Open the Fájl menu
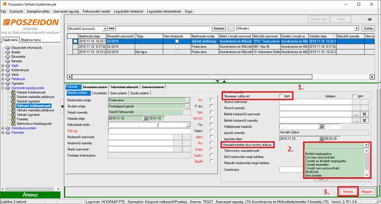This screenshot has width=381, height=204. point(3,11)
